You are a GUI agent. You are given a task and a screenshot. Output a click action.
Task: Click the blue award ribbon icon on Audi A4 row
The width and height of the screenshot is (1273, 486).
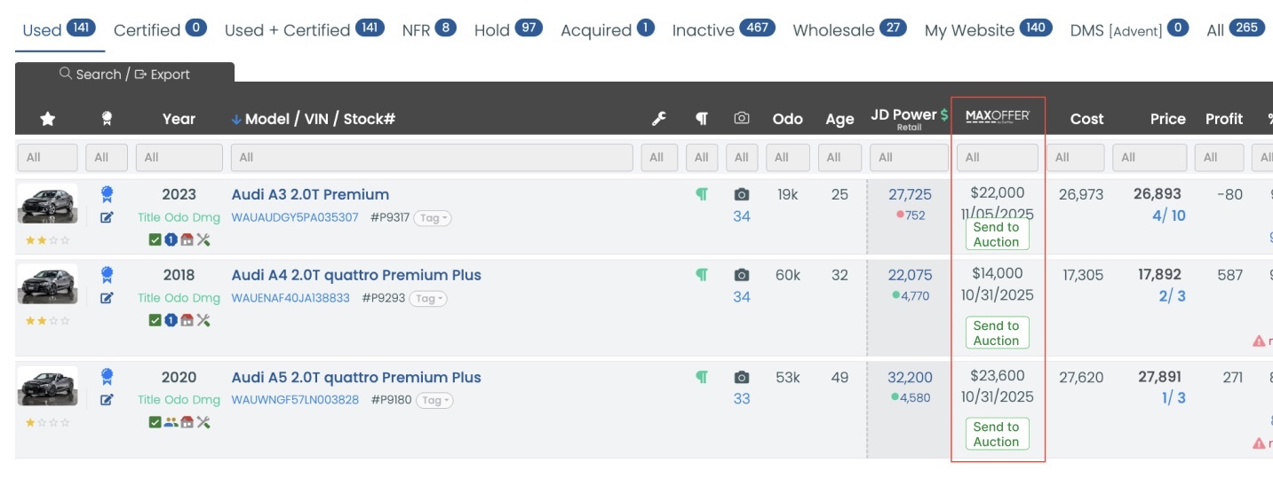[x=107, y=274]
